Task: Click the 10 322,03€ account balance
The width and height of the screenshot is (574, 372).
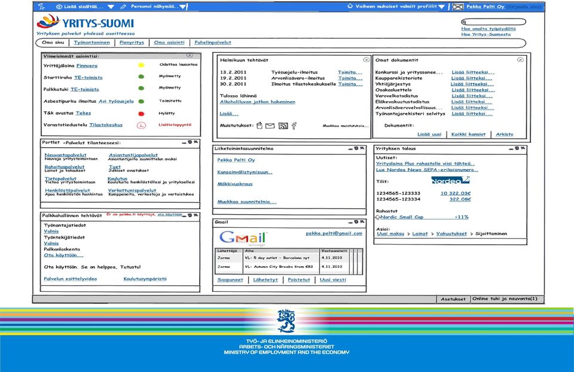Action: (x=456, y=193)
